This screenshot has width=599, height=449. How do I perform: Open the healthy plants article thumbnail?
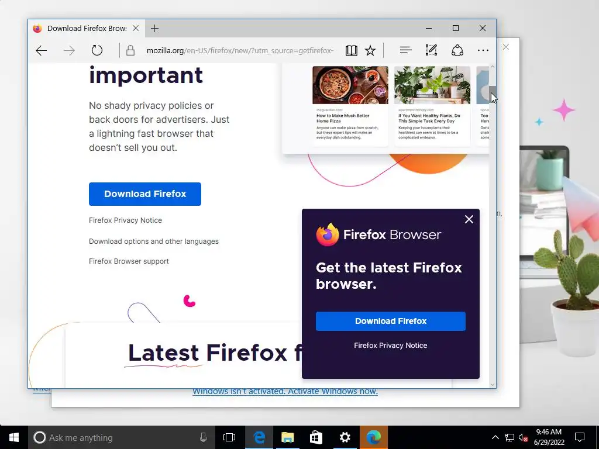432,85
